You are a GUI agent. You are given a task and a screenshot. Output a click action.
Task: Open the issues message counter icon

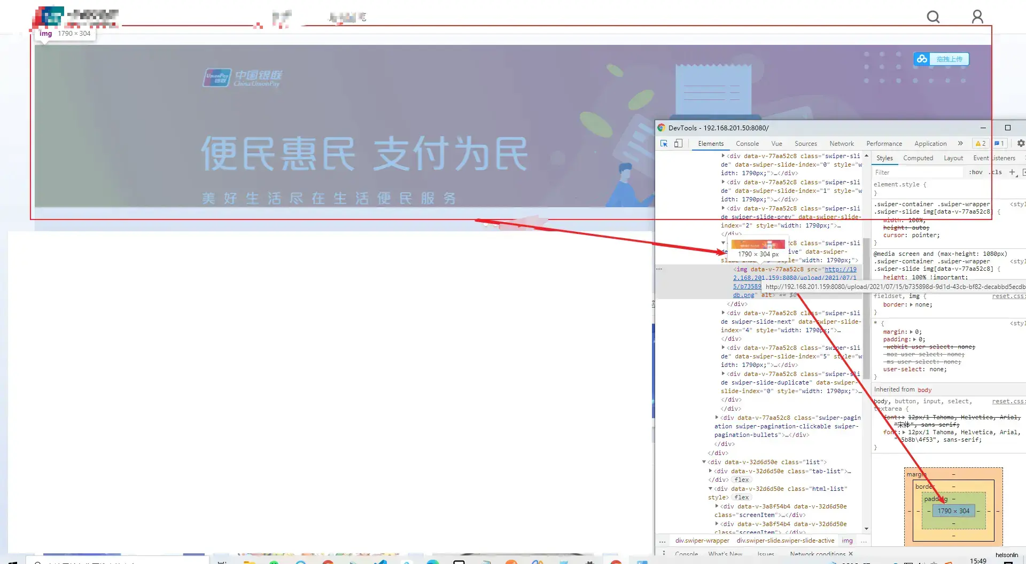click(x=999, y=143)
